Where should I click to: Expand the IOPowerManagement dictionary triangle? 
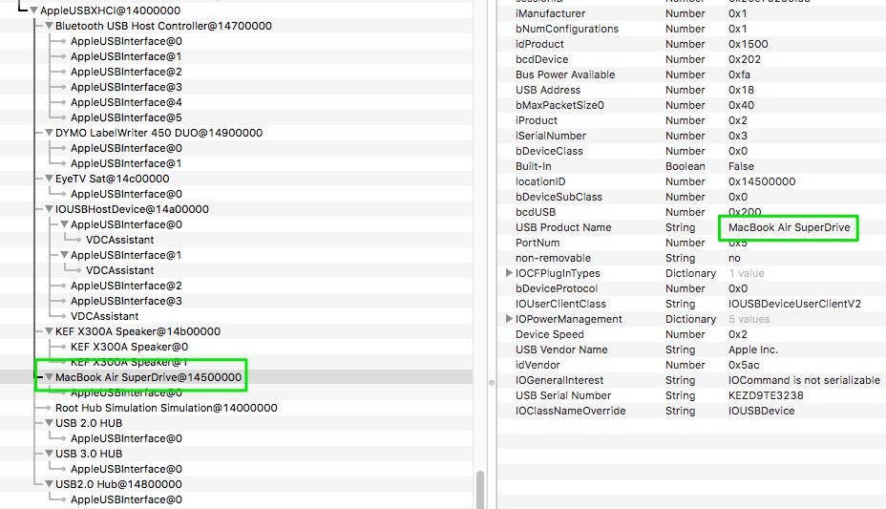click(509, 319)
